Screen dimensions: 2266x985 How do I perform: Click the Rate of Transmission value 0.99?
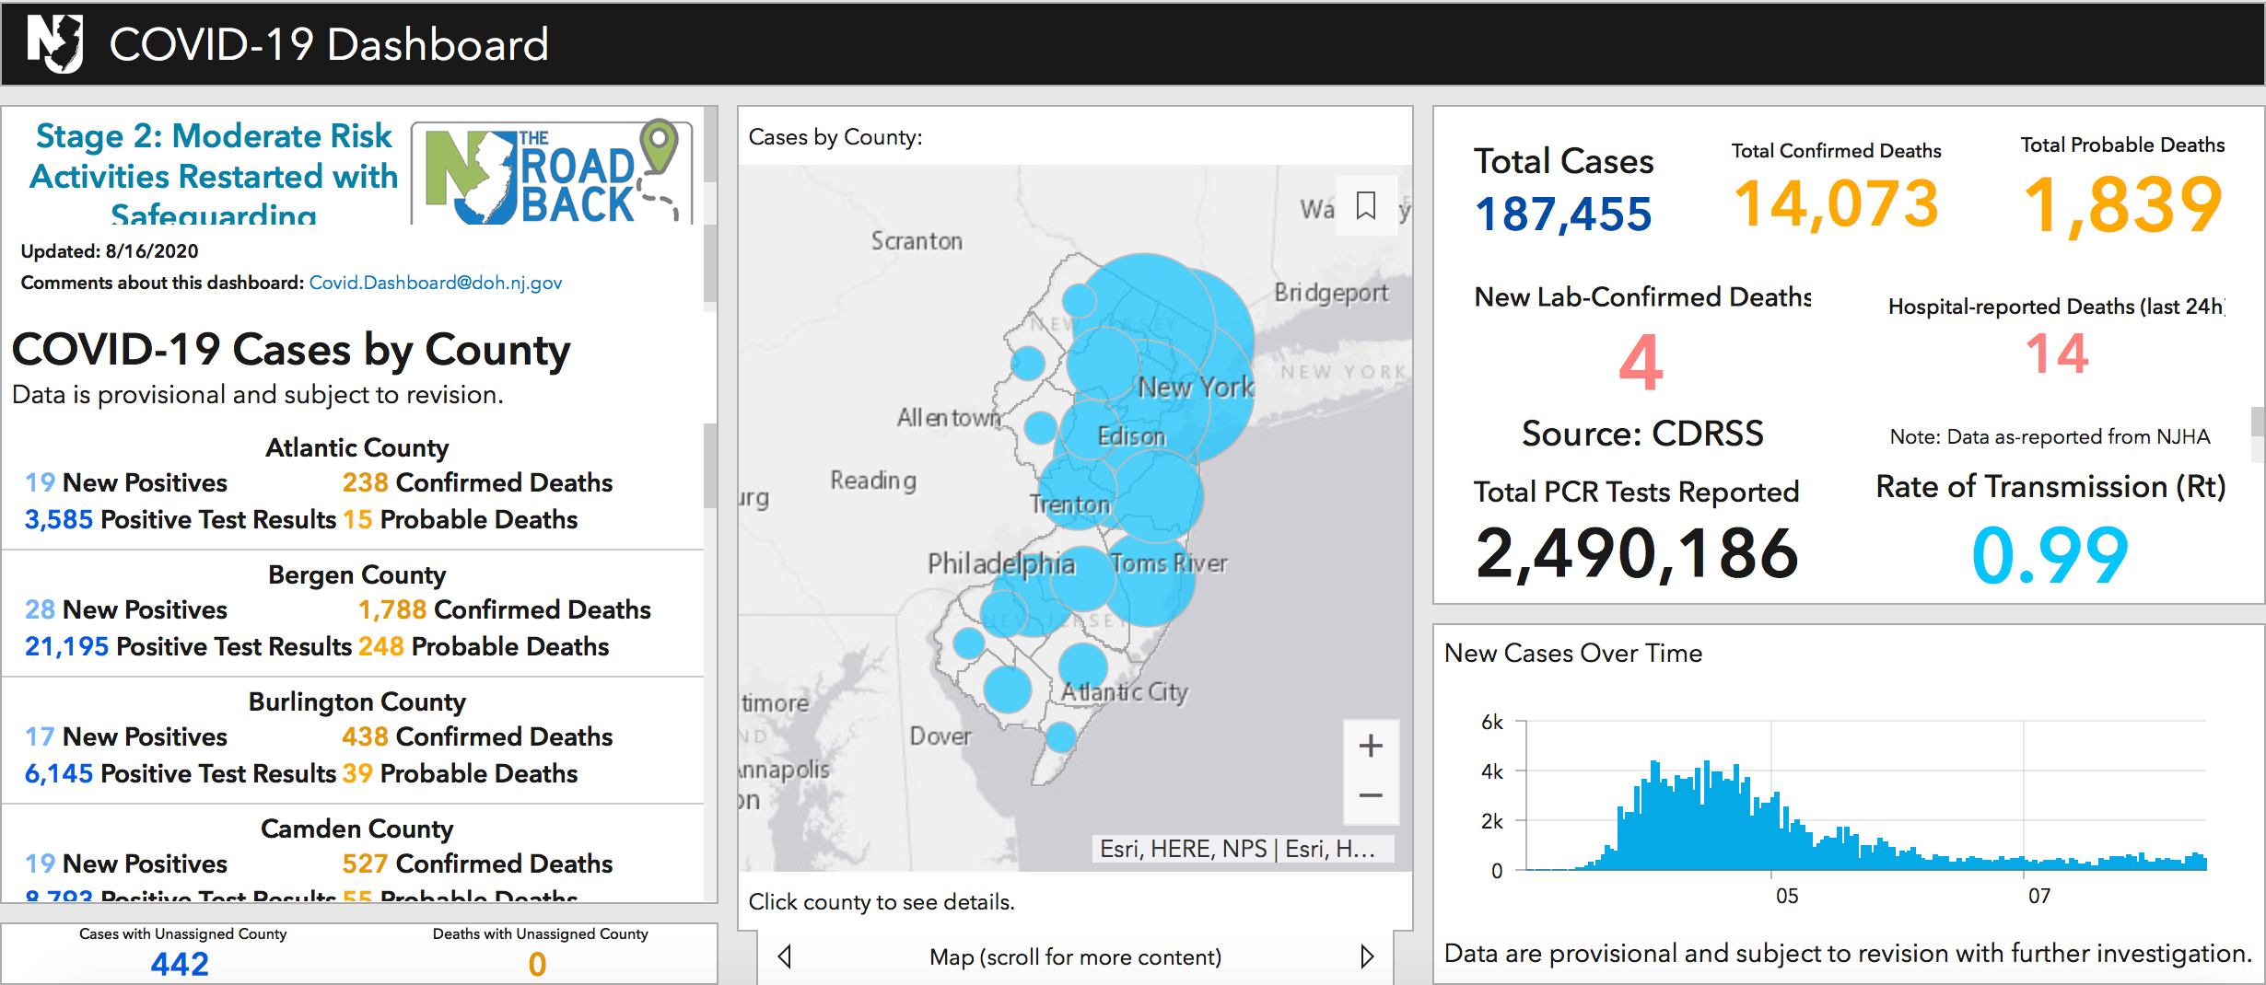coord(2050,555)
